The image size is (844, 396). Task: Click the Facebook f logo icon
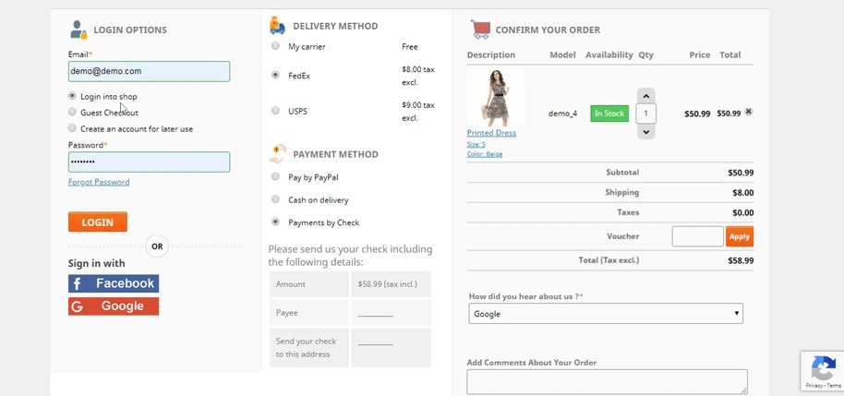pyautogui.click(x=77, y=283)
